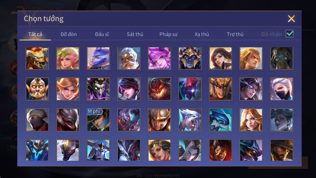The width and height of the screenshot is (316, 178).
Task: Open the 'Sát thủ' tab
Action: click(x=135, y=34)
